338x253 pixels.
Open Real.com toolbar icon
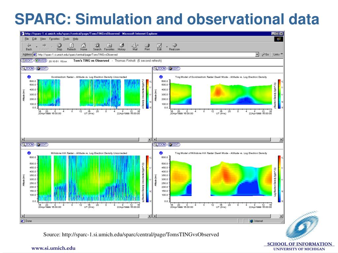click(x=174, y=47)
